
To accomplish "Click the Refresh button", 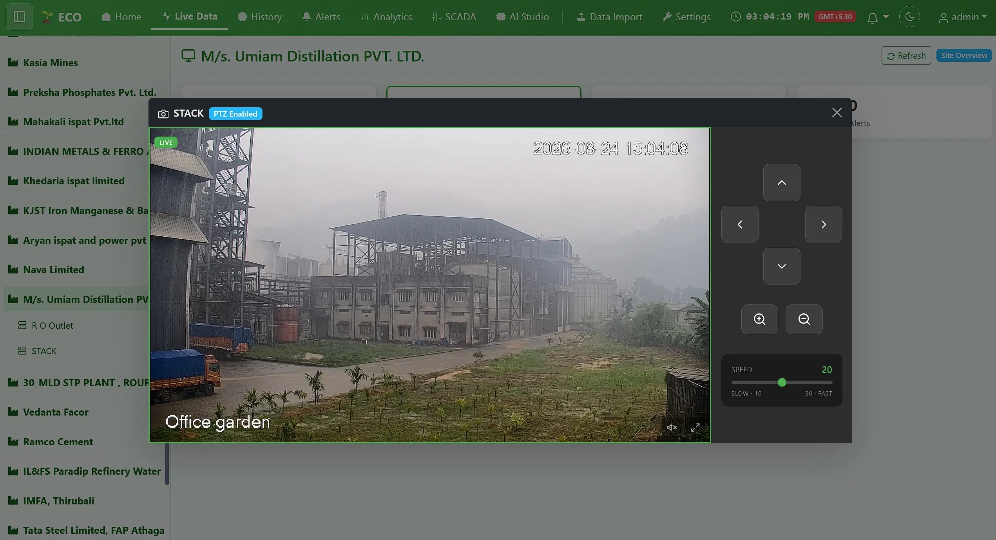I will coord(906,56).
